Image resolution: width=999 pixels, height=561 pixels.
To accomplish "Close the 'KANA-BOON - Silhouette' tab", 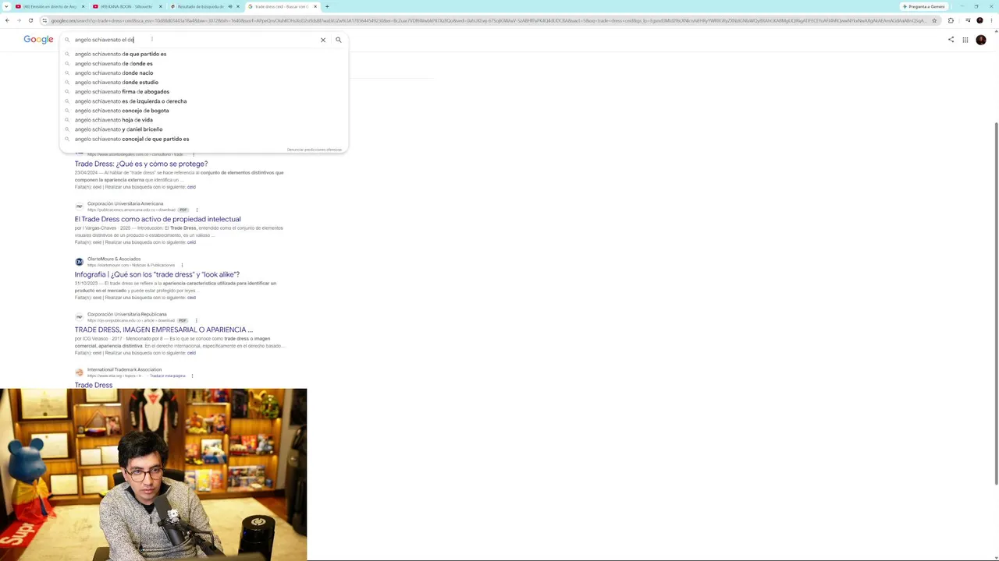I will (162, 6).
